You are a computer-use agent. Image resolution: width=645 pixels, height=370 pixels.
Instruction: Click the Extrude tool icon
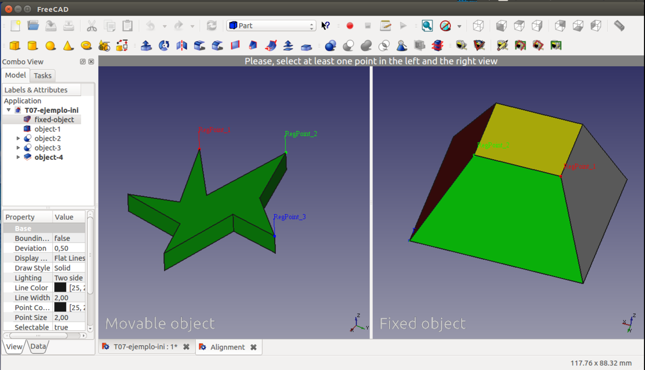tap(146, 46)
